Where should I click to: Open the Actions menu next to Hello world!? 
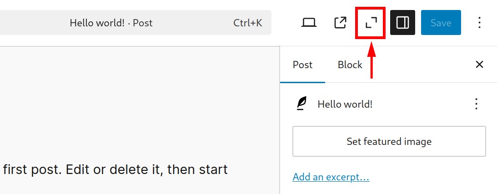click(x=476, y=104)
